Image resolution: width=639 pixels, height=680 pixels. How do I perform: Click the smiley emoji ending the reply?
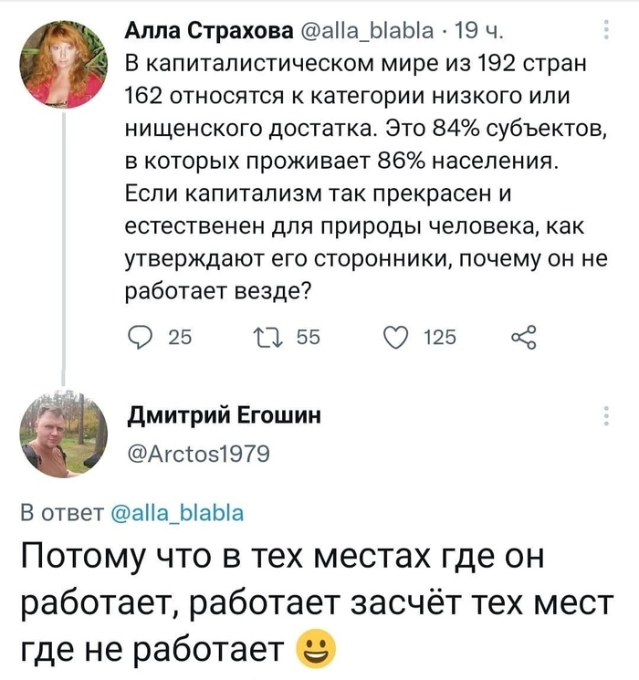point(315,649)
